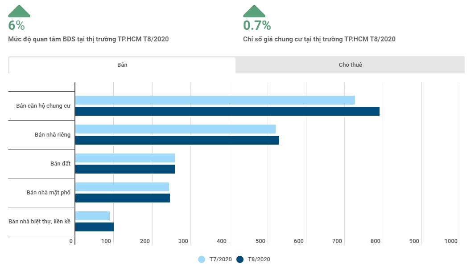The height and width of the screenshot is (275, 475).
Task: Select the Bán tab
Action: [x=122, y=65]
